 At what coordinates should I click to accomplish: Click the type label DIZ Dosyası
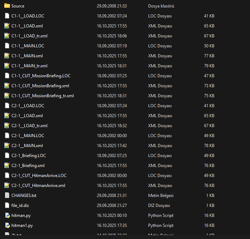159,206
